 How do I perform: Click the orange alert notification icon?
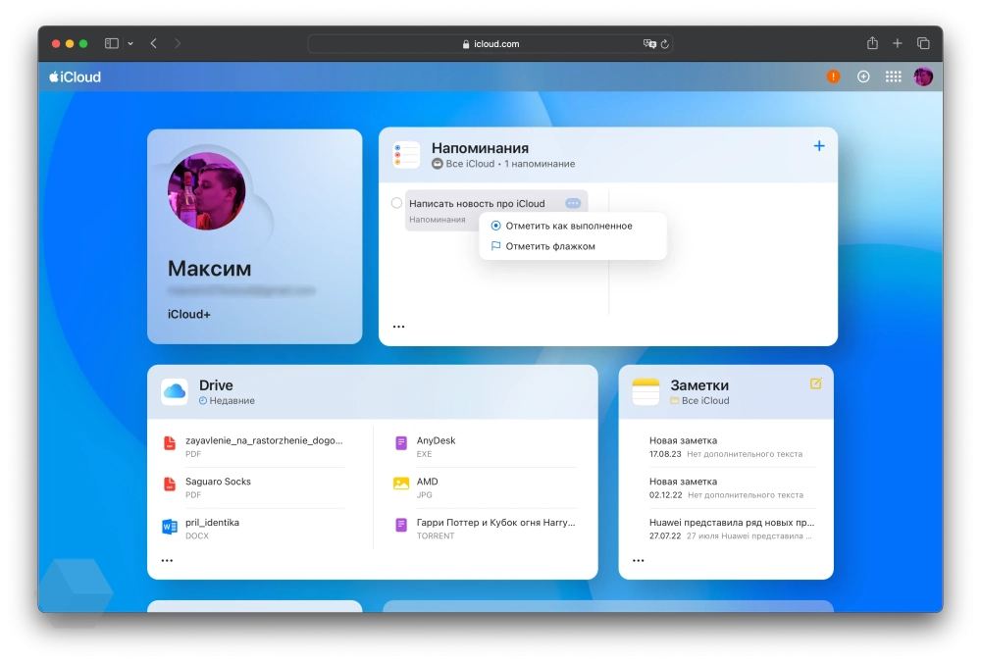tap(833, 76)
